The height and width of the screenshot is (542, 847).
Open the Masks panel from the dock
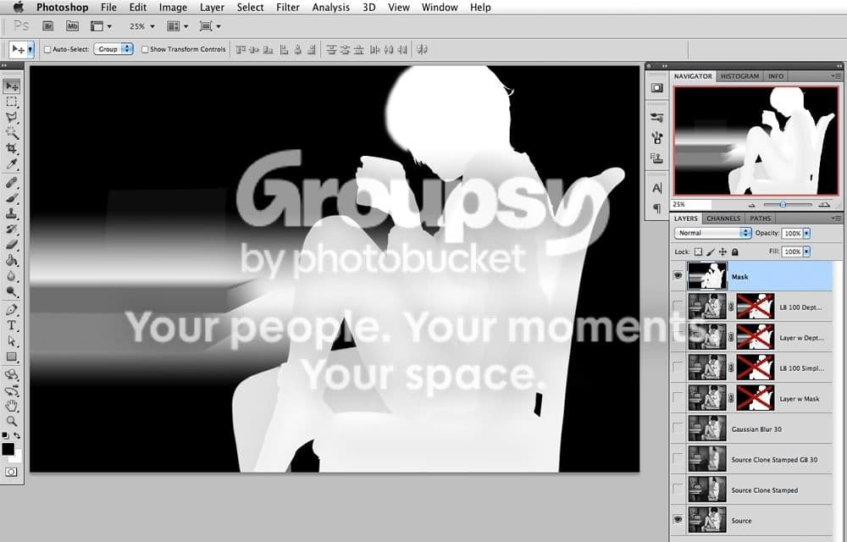point(657,88)
